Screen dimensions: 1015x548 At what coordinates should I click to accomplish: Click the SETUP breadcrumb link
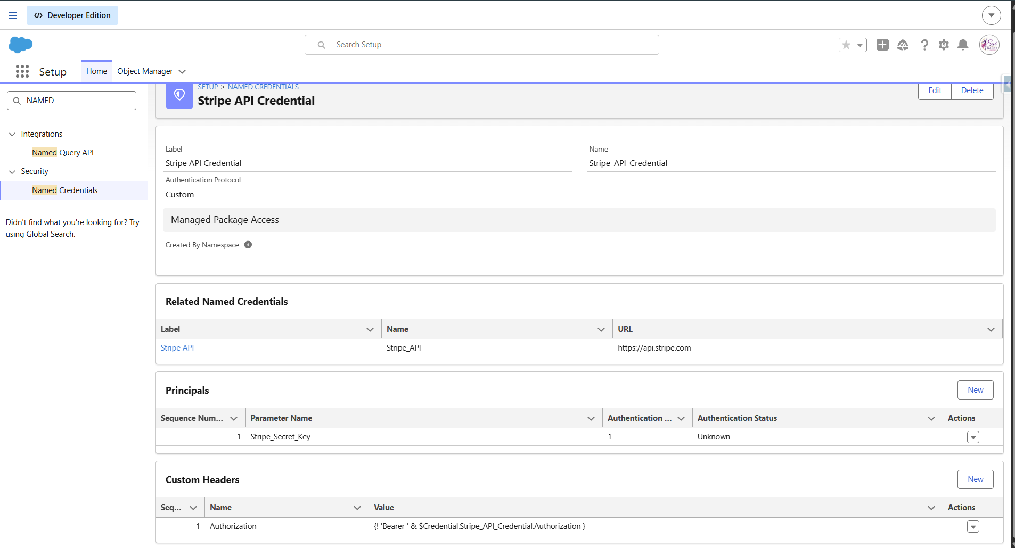(208, 87)
